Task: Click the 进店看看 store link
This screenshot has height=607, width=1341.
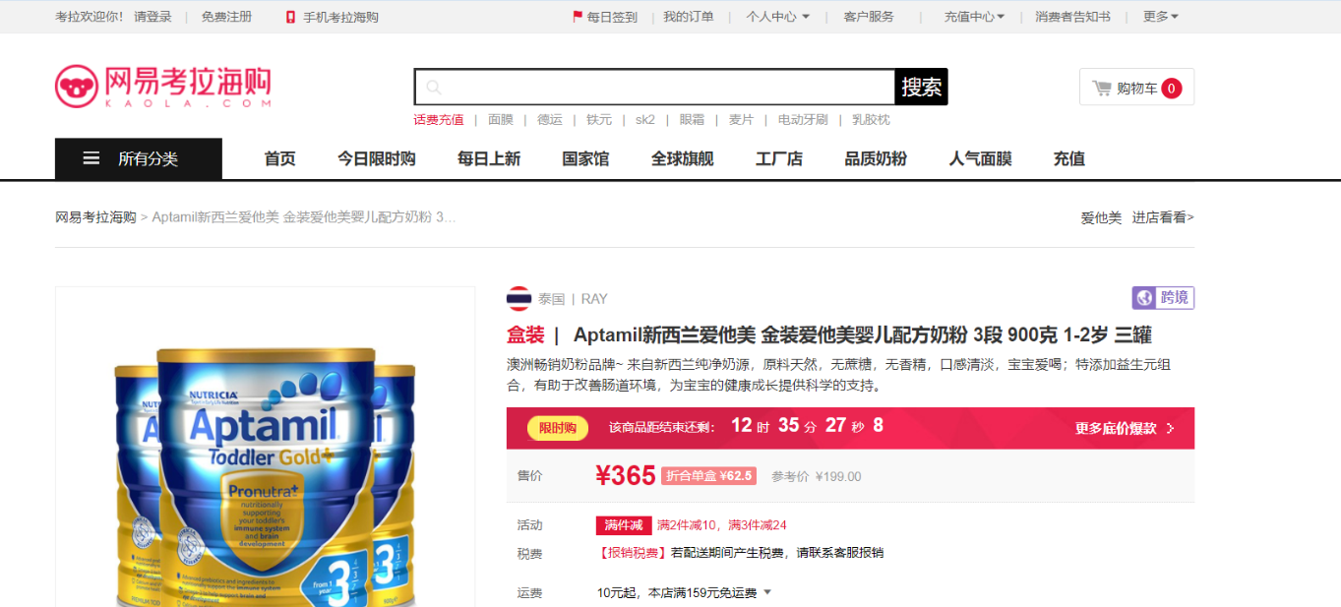Action: pos(1163,217)
